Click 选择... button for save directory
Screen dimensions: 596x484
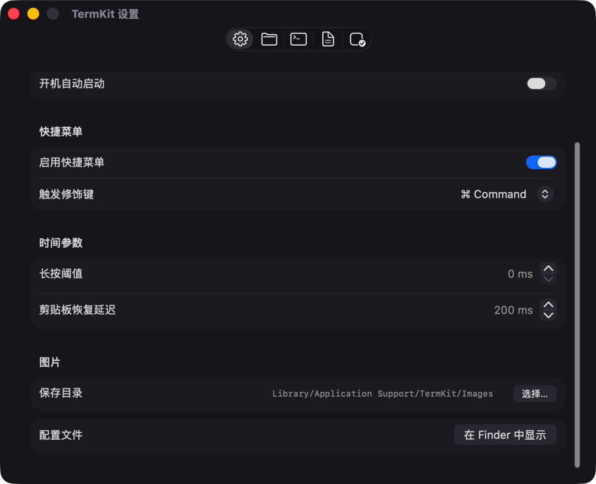(x=535, y=393)
